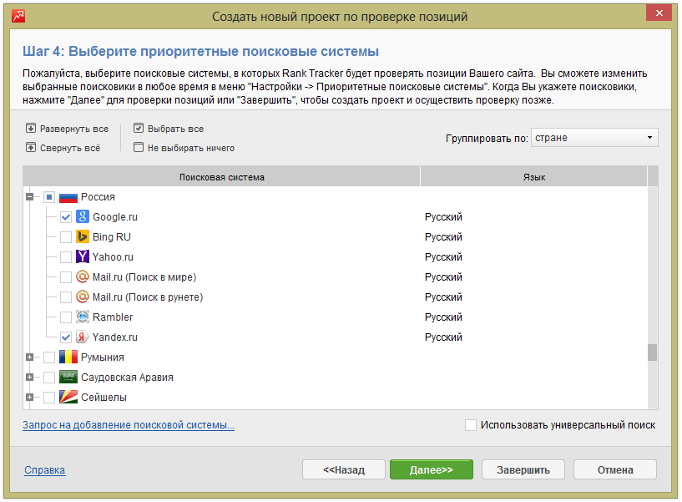Screen dimensions: 682x502
Task: Click the Bing RU logo icon
Action: tap(82, 236)
